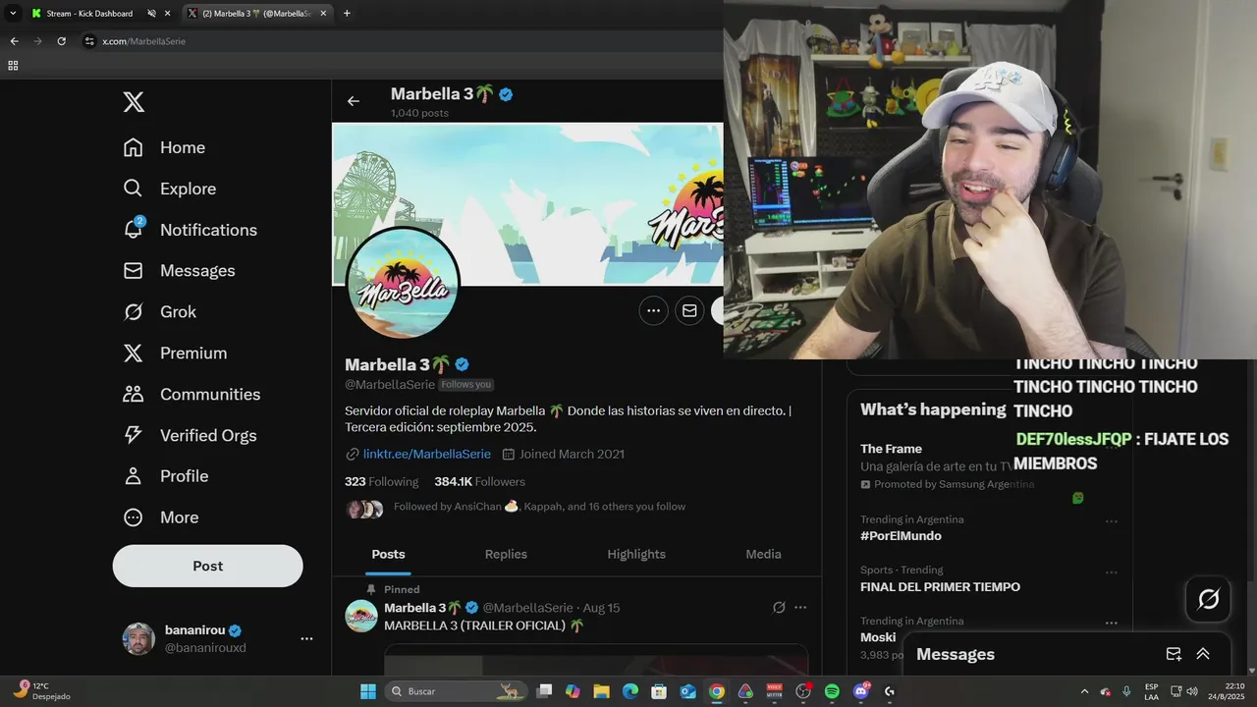Open Spotify from the taskbar

(832, 691)
